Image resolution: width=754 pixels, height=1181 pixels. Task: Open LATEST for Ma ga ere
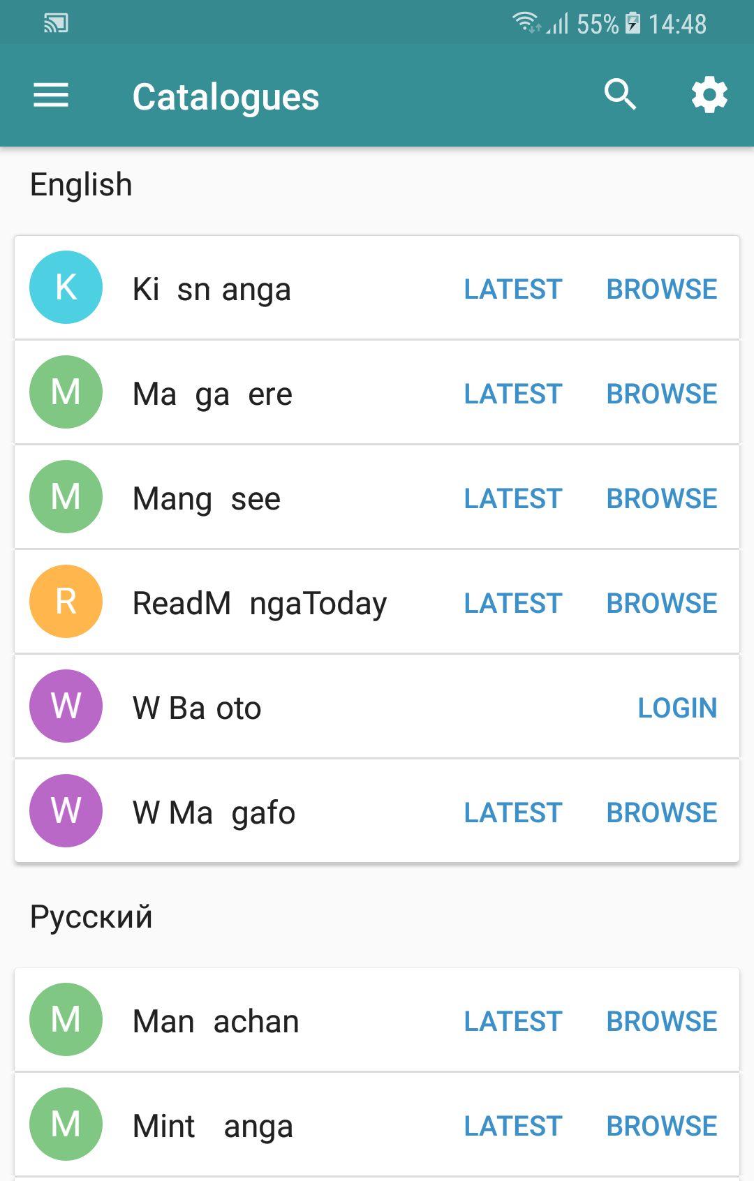click(513, 394)
